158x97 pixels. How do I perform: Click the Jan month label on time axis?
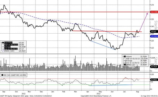point(52,92)
